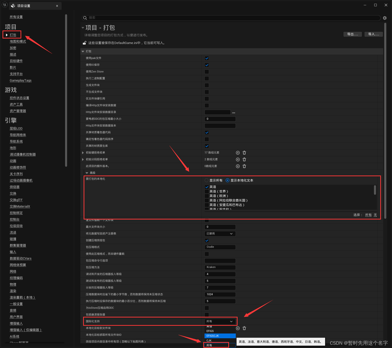Open 渲染 engine settings page
This screenshot has width=392, height=348.
coord(13,291)
